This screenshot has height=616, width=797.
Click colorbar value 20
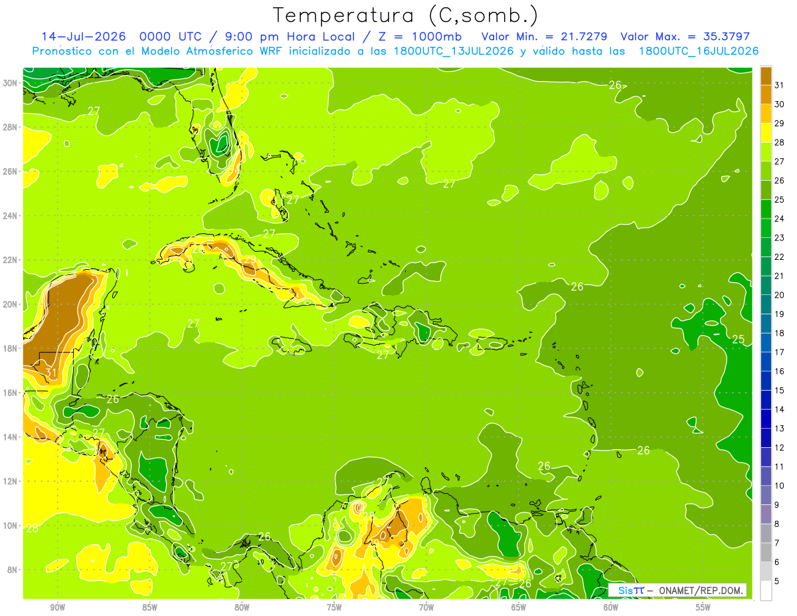tap(779, 294)
